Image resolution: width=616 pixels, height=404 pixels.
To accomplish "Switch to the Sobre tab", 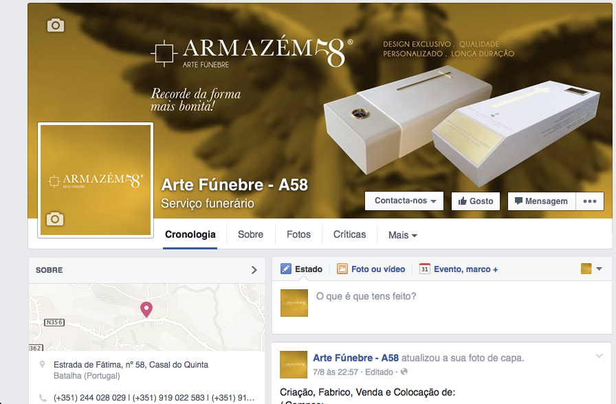I will pyautogui.click(x=250, y=234).
